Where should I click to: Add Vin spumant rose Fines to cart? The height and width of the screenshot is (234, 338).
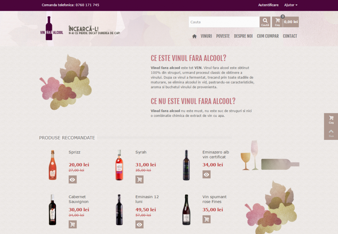coord(207,219)
